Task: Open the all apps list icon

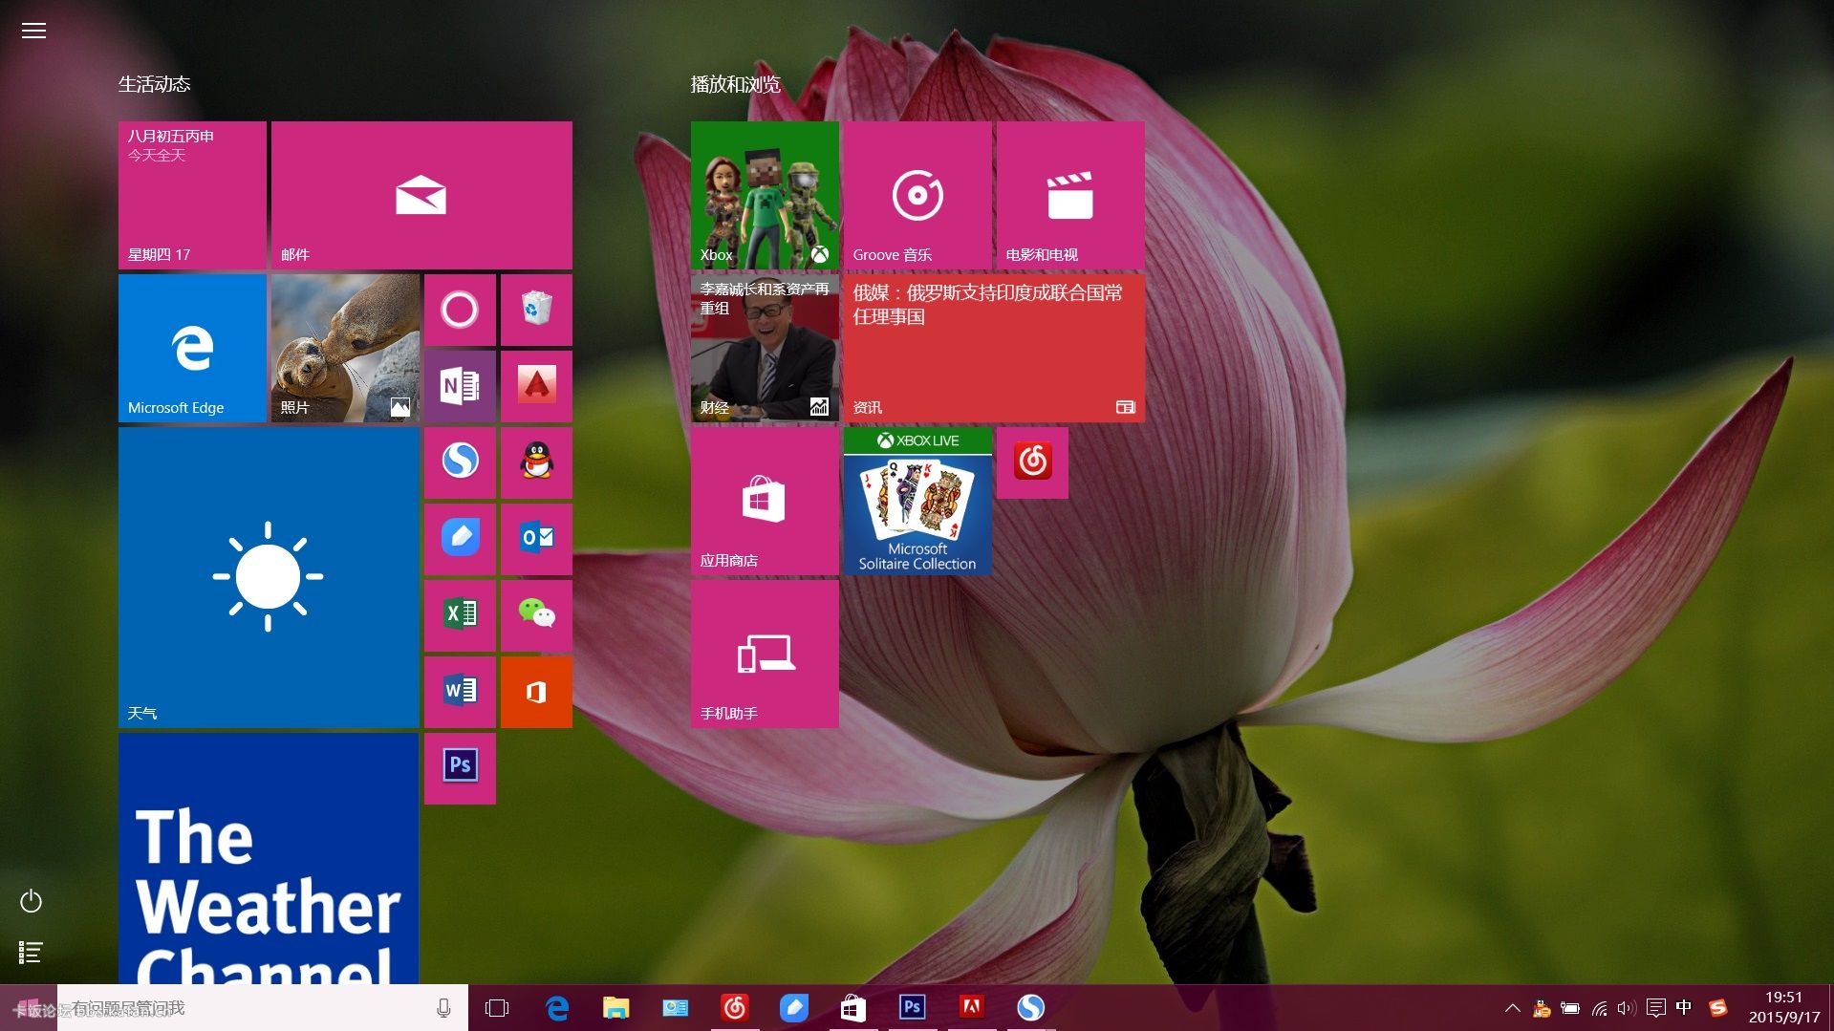Action: point(31,952)
